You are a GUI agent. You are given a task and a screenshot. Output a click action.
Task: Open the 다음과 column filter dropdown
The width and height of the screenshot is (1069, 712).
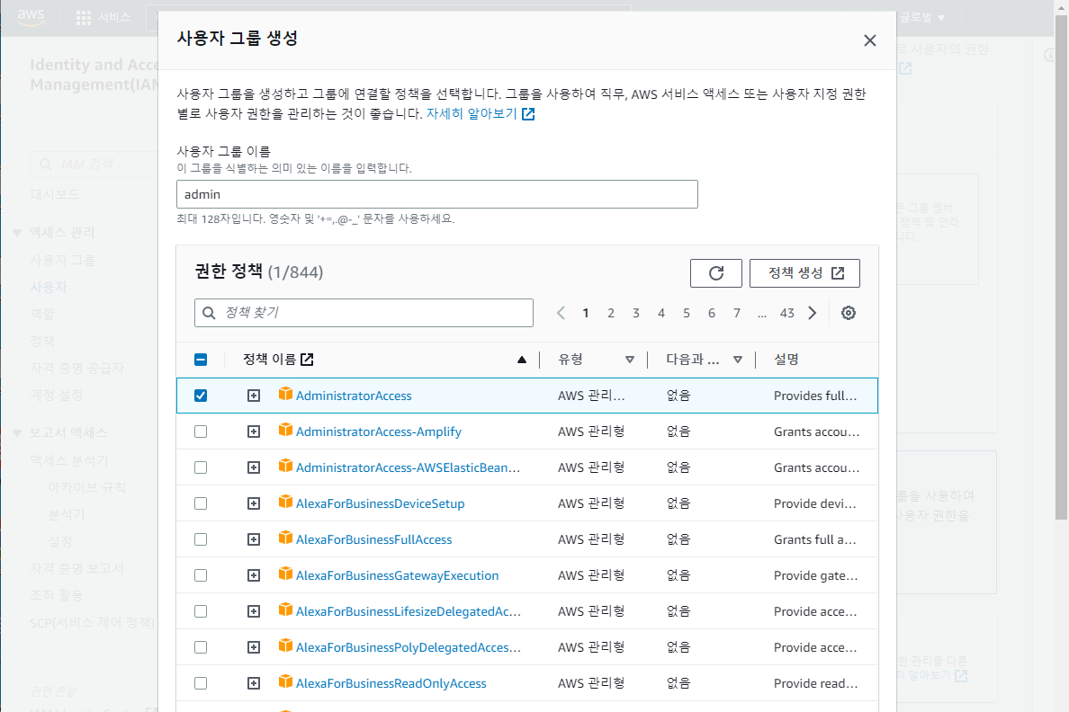(x=738, y=360)
